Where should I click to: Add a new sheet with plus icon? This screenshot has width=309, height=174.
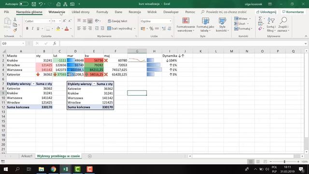(90, 156)
